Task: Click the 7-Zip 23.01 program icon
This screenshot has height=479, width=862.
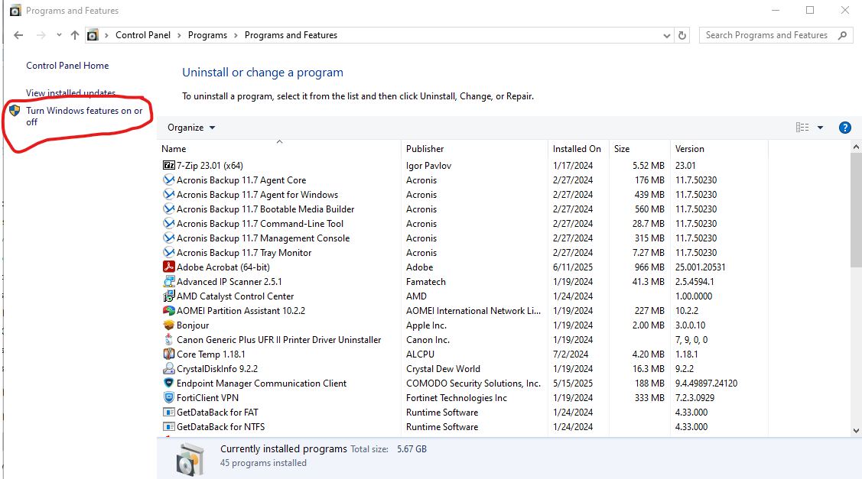Action: 169,165
